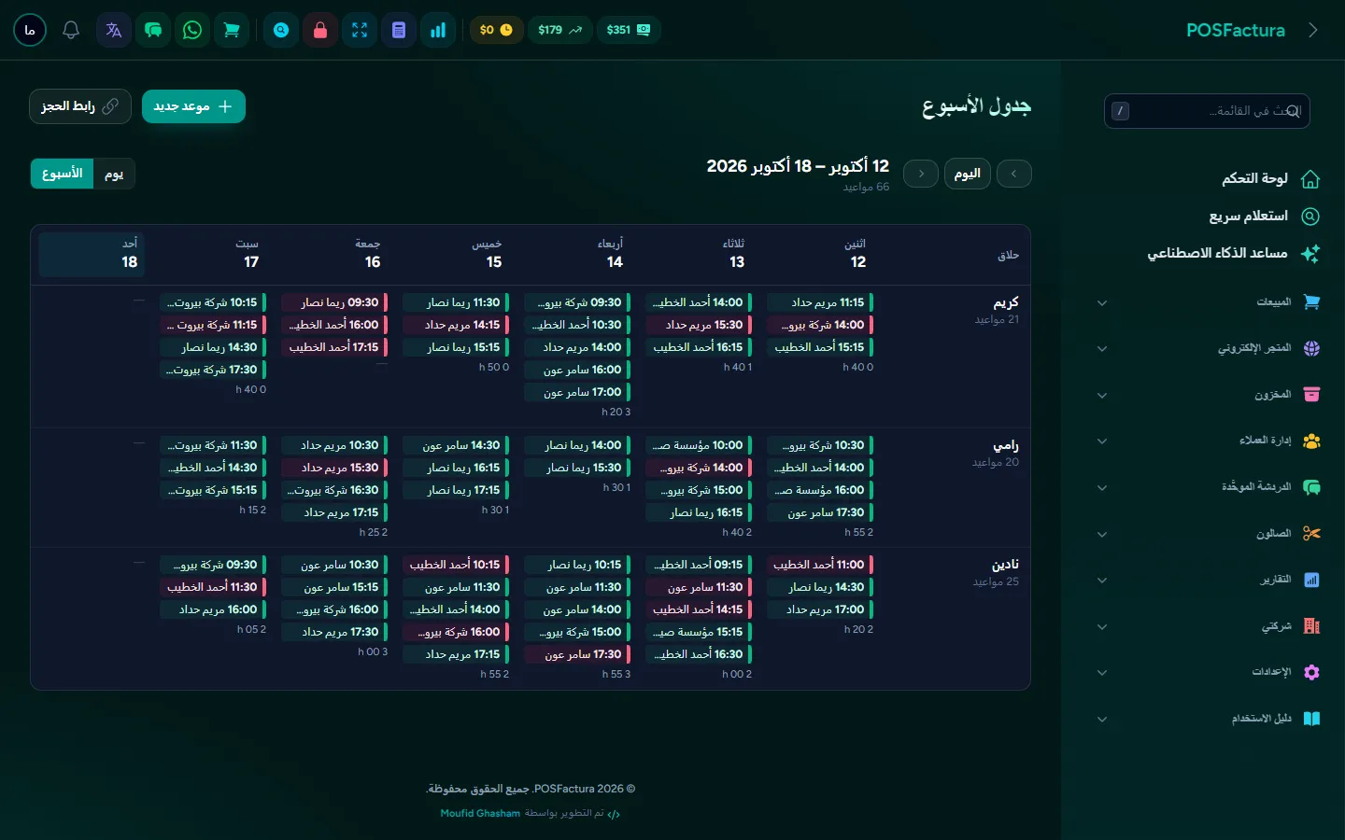Click the cyan search icon in the top bar

[281, 30]
